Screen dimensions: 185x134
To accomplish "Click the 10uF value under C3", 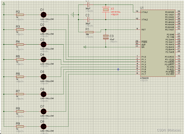I will point(112,39).
